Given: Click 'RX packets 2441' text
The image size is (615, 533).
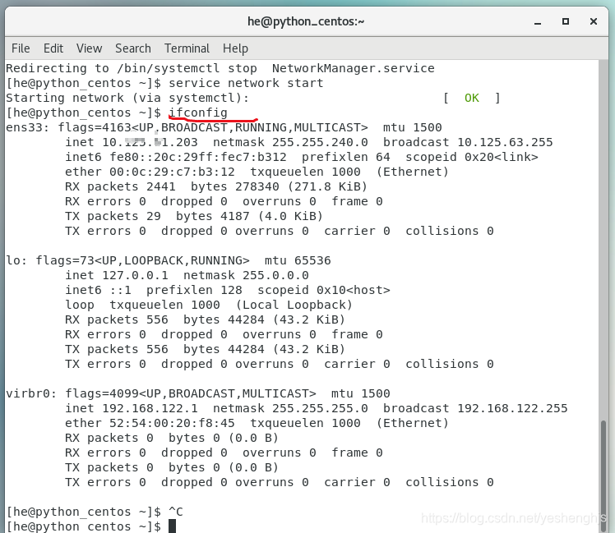Looking at the screenshot, I should tap(120, 187).
